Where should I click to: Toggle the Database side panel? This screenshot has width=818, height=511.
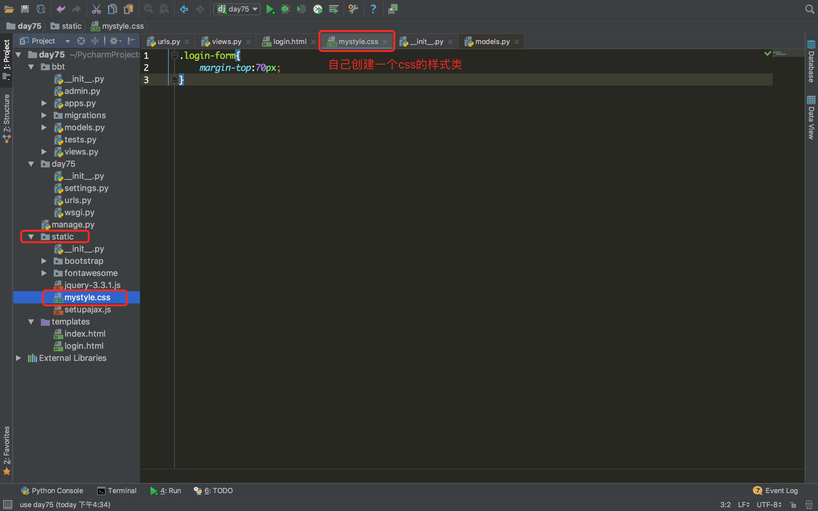811,62
